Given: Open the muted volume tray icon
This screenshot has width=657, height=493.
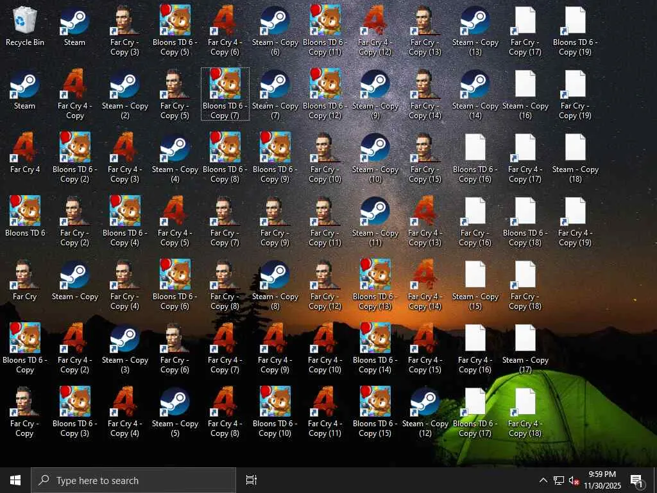Looking at the screenshot, I should tap(574, 480).
